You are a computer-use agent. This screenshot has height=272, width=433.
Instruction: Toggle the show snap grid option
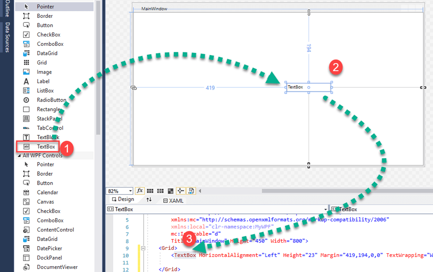(150, 191)
